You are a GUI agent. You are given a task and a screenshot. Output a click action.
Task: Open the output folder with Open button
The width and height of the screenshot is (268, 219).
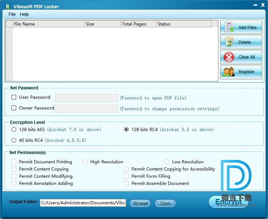point(165,204)
